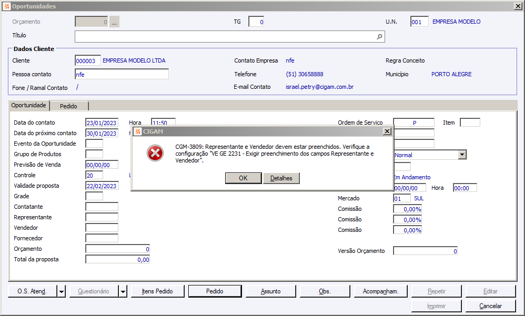
Task: Click the Mercado field with 01
Action: (402, 199)
